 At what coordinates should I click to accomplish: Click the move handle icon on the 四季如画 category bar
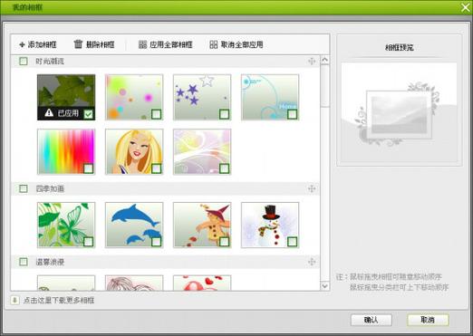312,188
